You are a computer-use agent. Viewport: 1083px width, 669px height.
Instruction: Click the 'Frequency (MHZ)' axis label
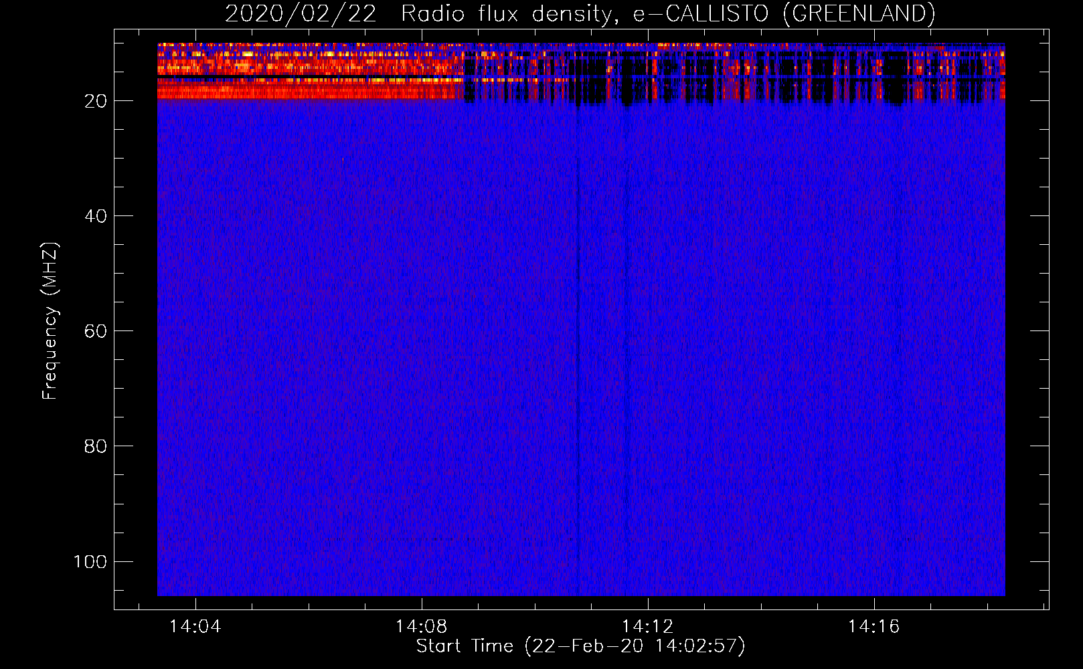pyautogui.click(x=50, y=321)
